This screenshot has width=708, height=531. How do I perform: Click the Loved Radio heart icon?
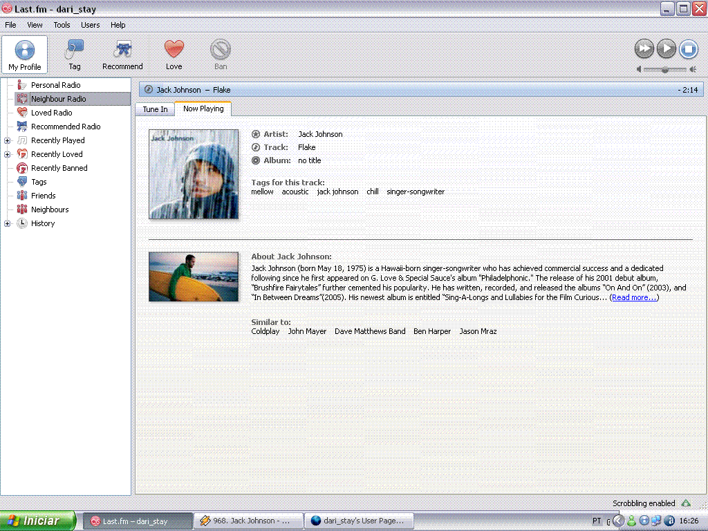[x=21, y=113]
